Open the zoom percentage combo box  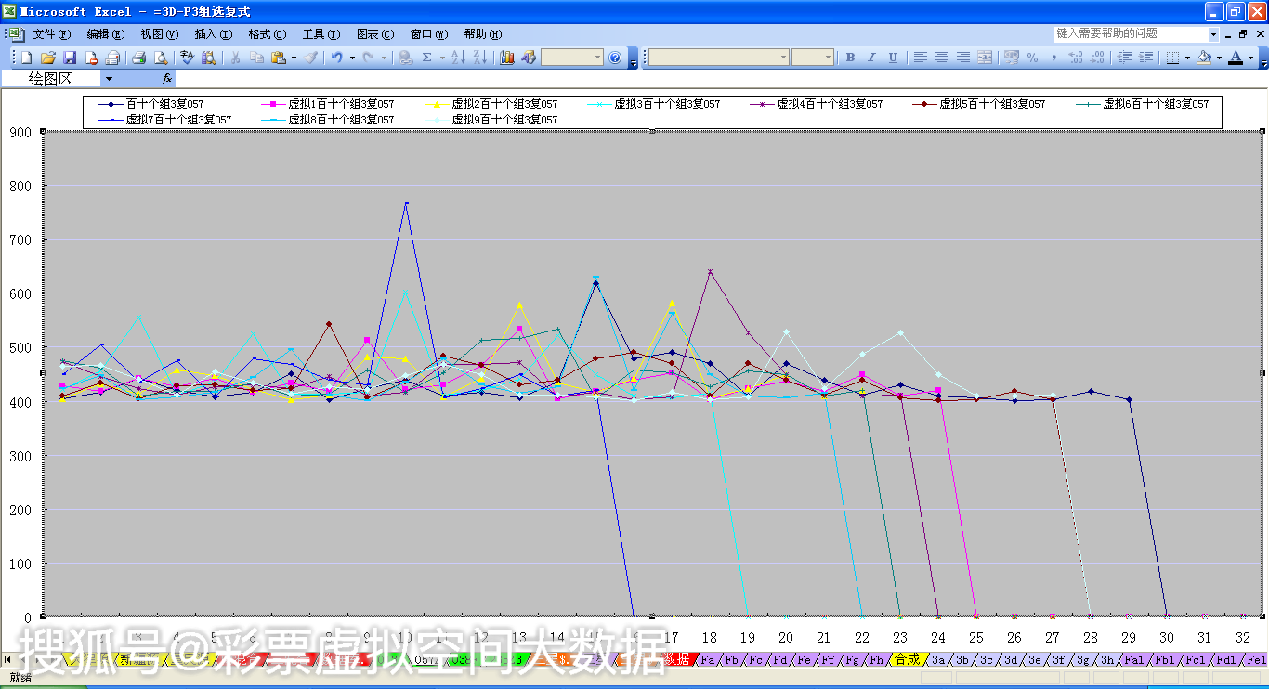572,58
